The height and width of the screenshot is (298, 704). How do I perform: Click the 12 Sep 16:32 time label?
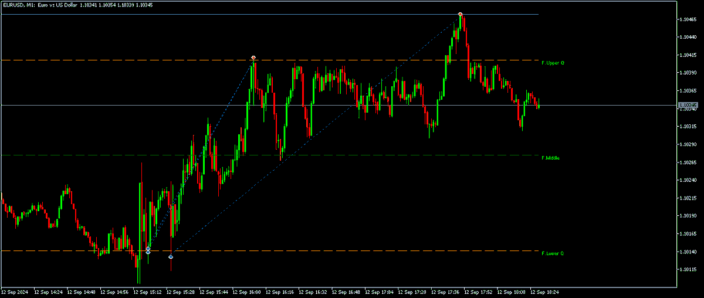pos(314,292)
